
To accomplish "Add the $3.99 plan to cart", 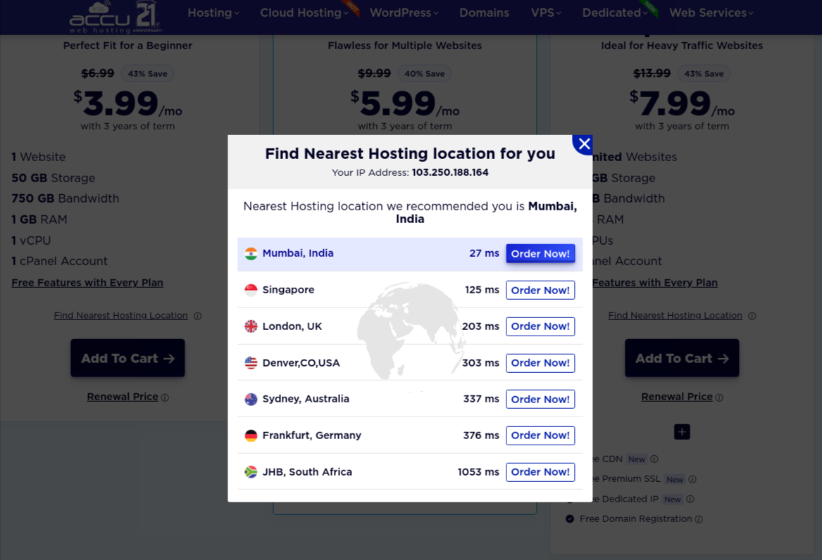I will (127, 358).
